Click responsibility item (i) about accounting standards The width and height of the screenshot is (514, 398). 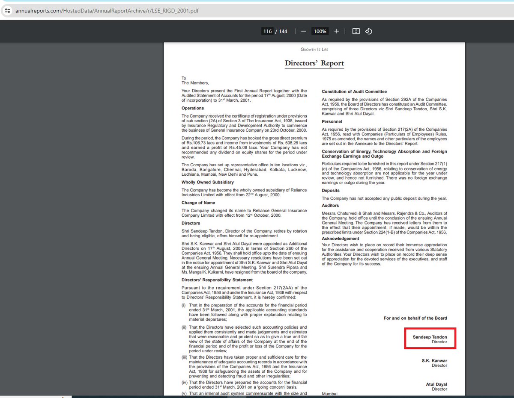pyautogui.click(x=244, y=312)
